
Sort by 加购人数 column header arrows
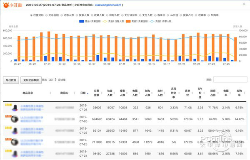coord(152,93)
